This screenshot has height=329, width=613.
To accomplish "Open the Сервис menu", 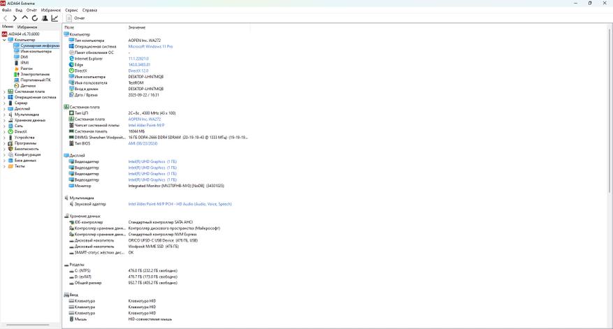I will tap(71, 10).
